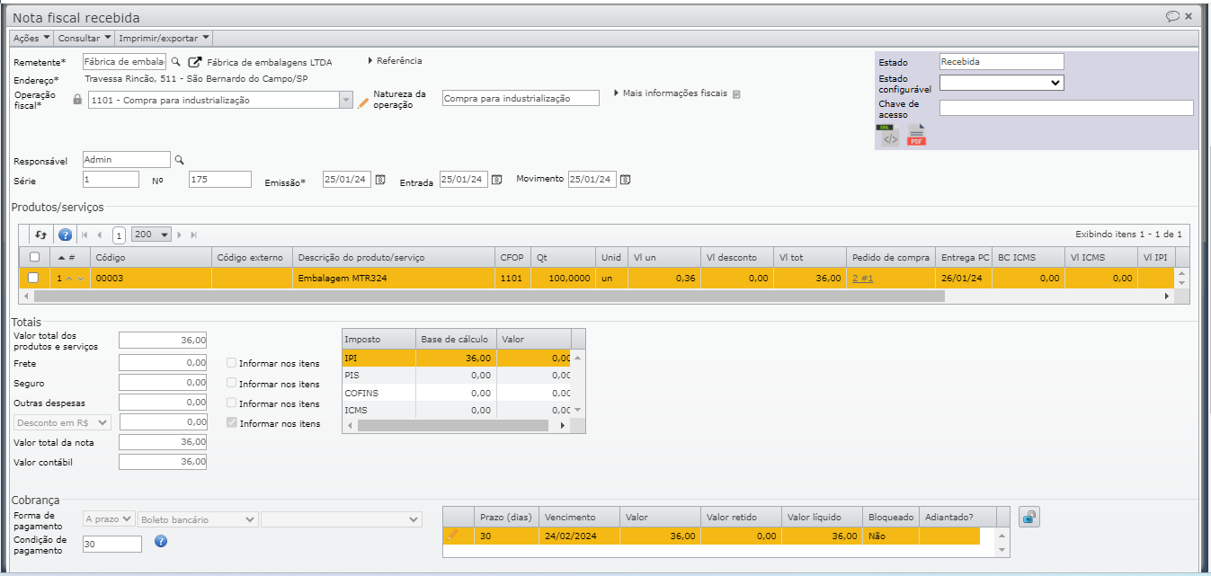1211x576 pixels.
Task: Click the XML file icon
Action: click(889, 136)
